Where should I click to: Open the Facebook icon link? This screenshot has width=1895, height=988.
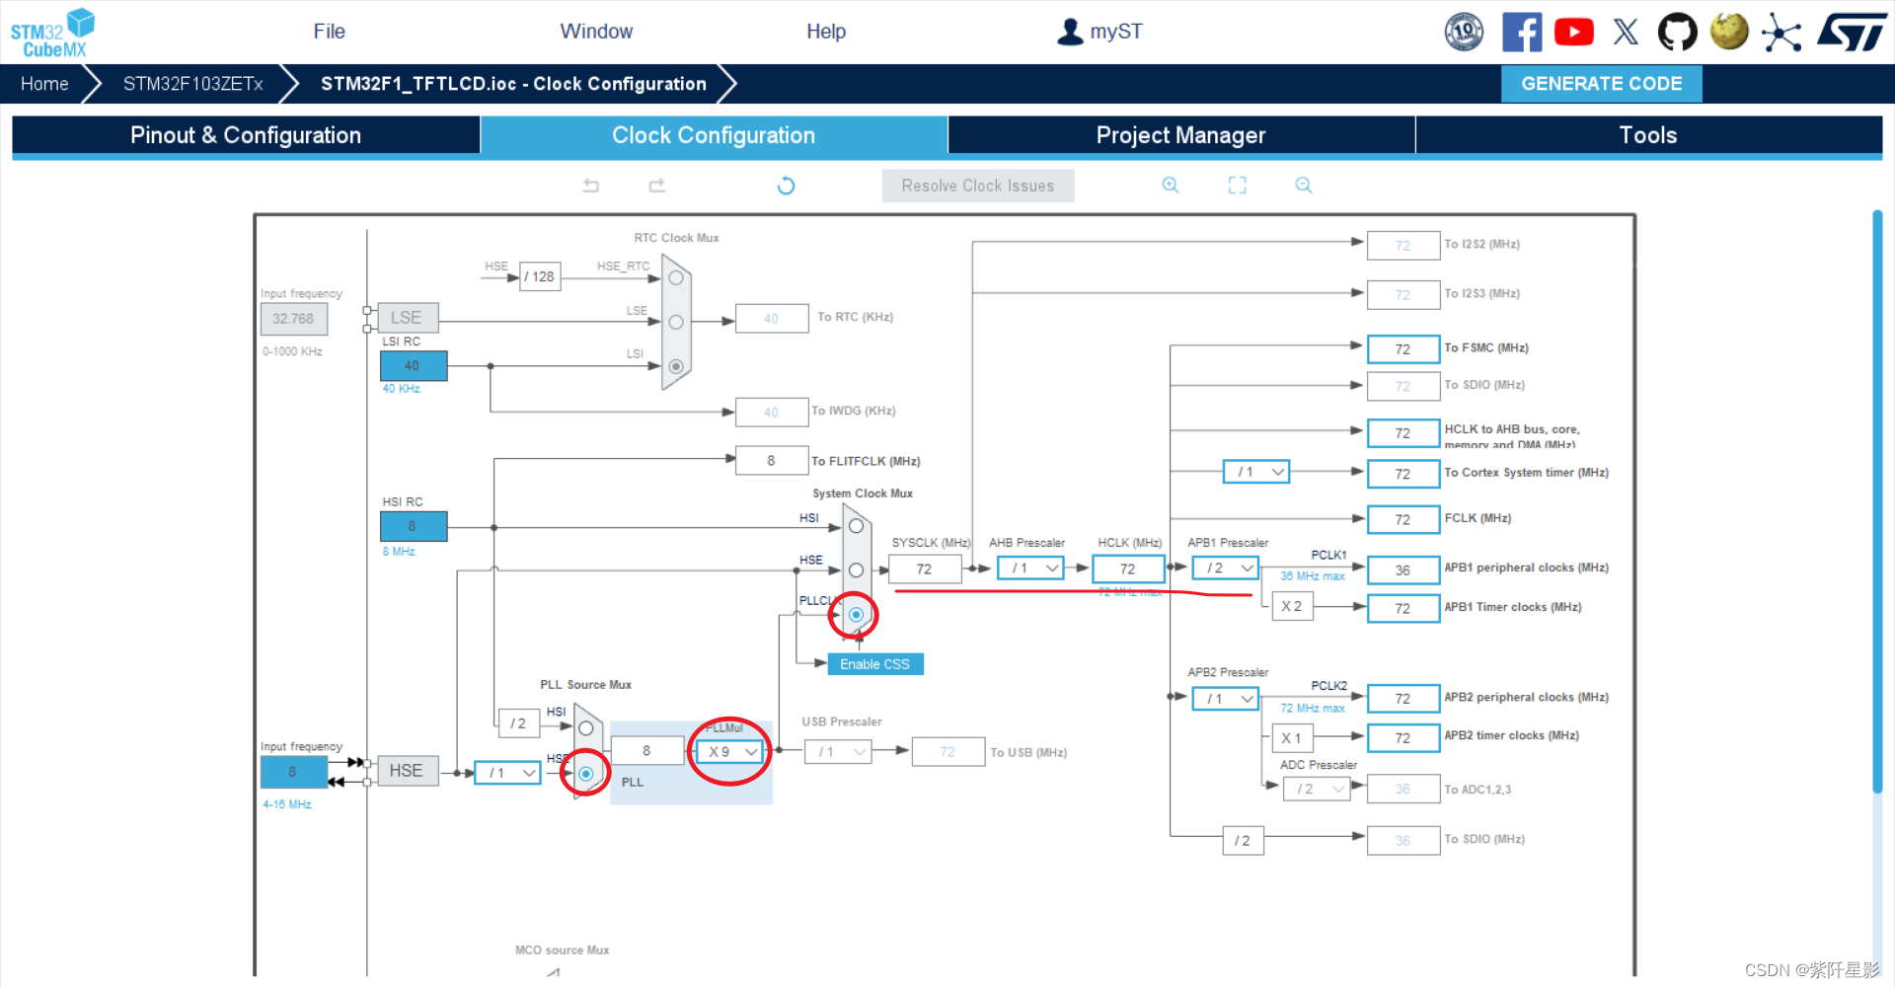point(1522,32)
